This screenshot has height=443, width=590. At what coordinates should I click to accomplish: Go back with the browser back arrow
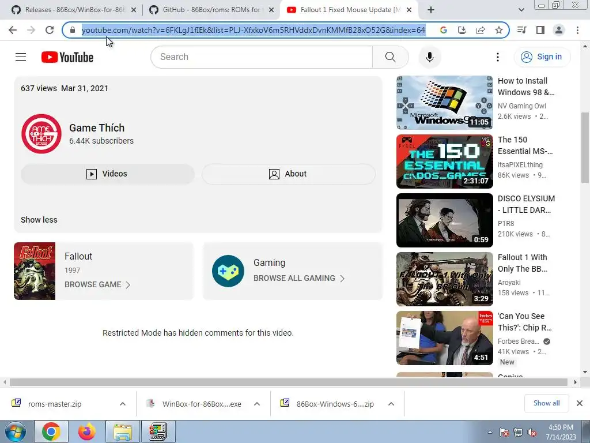pos(13,30)
